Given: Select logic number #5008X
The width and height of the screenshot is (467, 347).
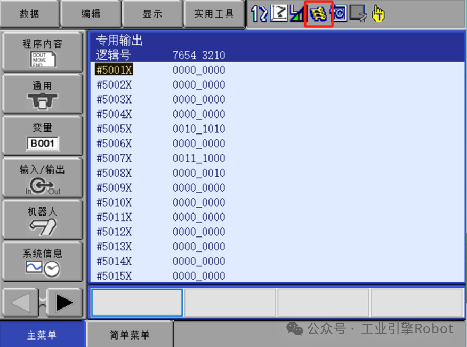Looking at the screenshot, I should 114,173.
